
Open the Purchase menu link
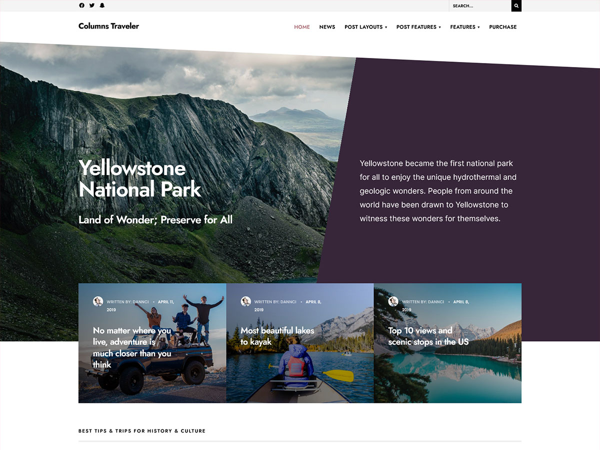click(503, 27)
